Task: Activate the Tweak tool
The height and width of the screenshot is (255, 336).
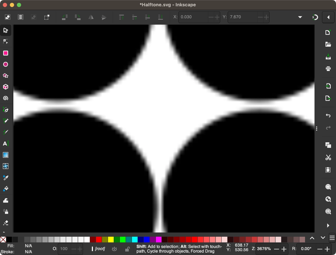Action: pyautogui.click(x=6, y=200)
